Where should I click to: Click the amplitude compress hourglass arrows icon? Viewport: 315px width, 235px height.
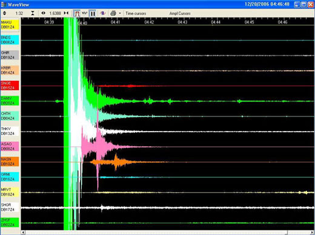pyautogui.click(x=33, y=13)
